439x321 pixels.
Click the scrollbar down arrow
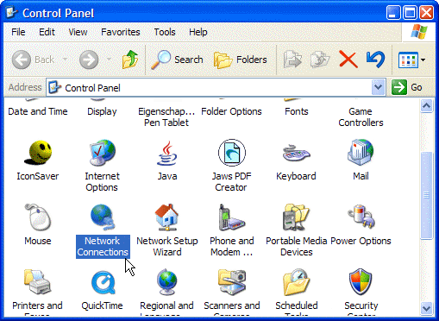tap(426, 308)
